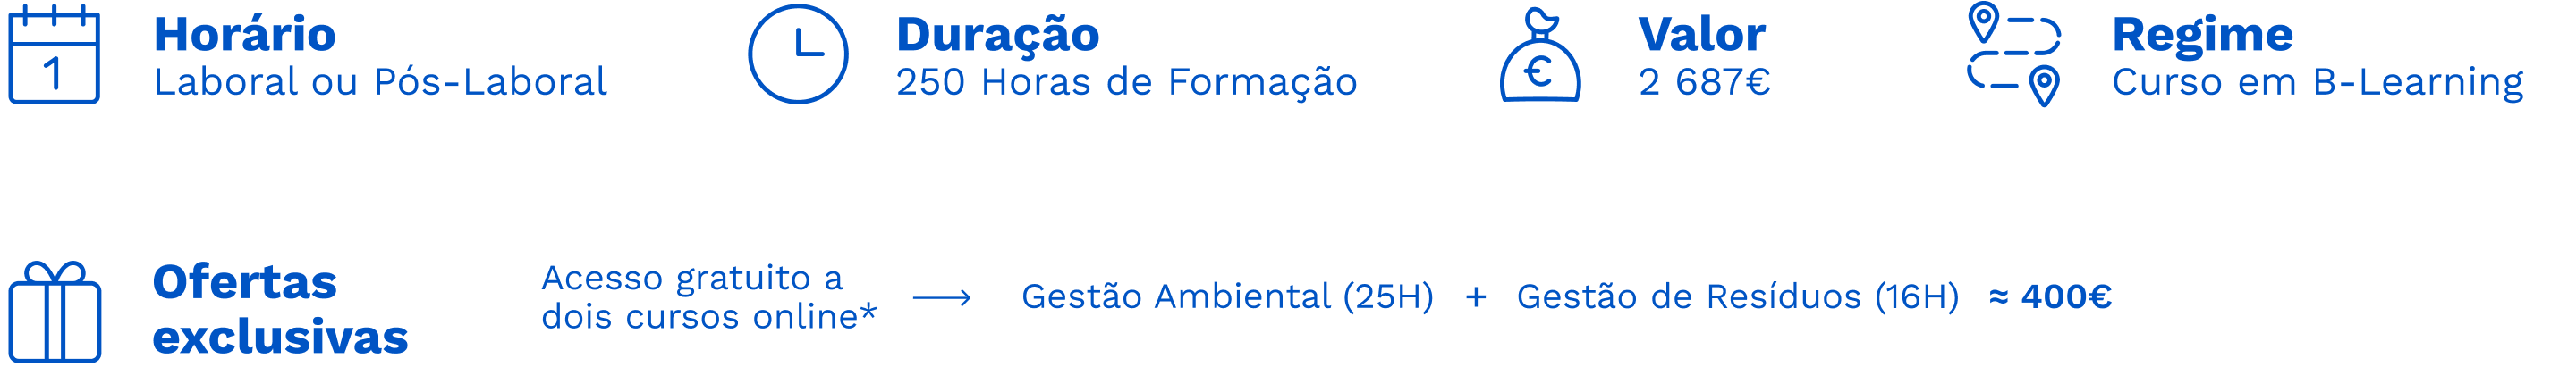Select the Regime heading
This screenshot has width=2576, height=367.
(x=2202, y=34)
